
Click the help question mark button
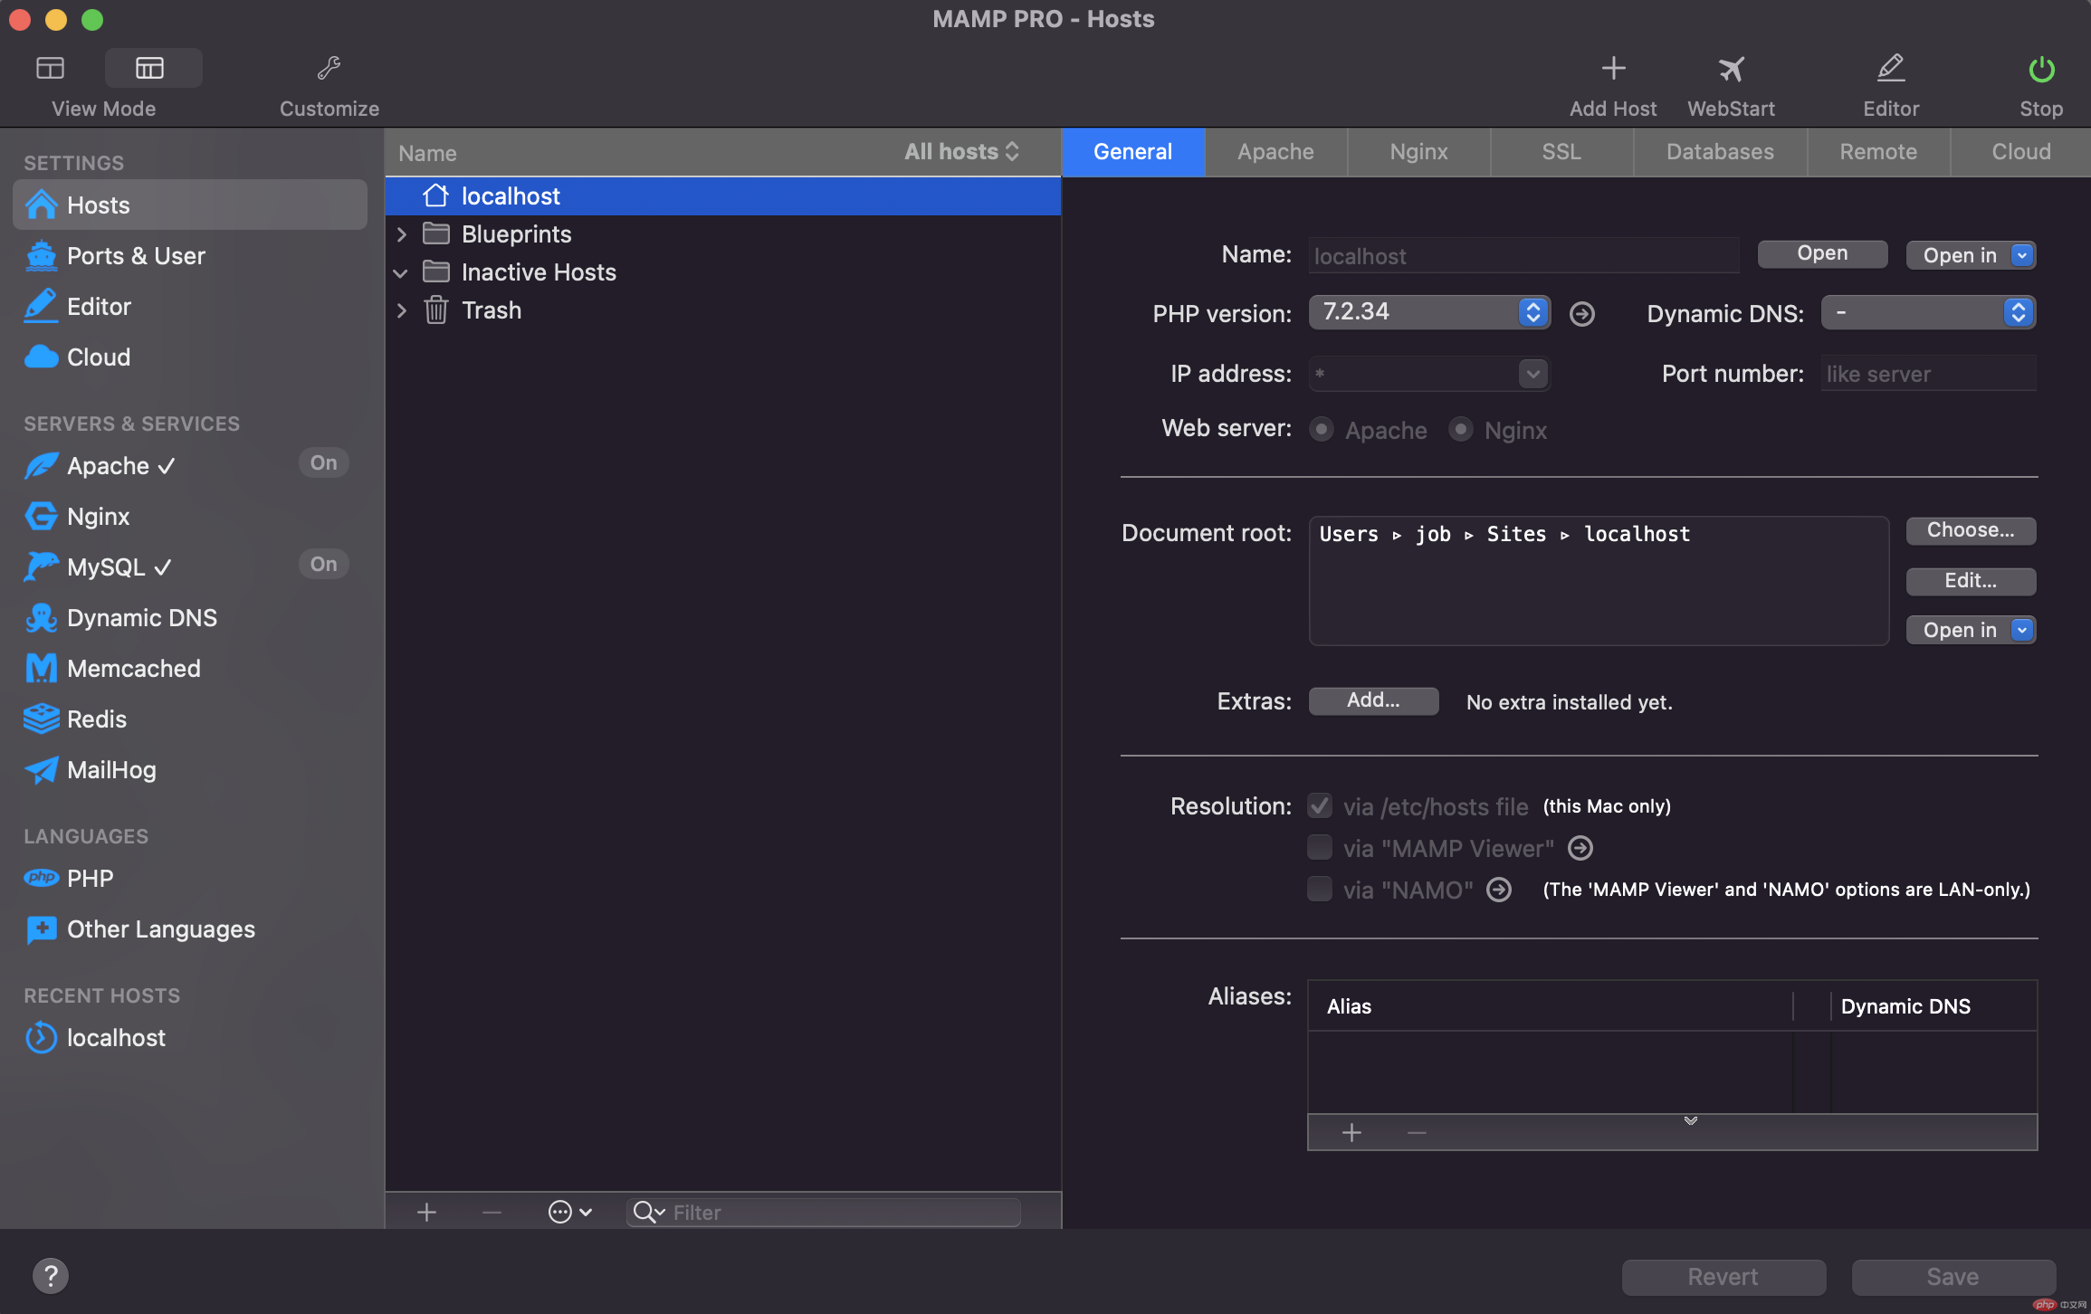tap(51, 1276)
